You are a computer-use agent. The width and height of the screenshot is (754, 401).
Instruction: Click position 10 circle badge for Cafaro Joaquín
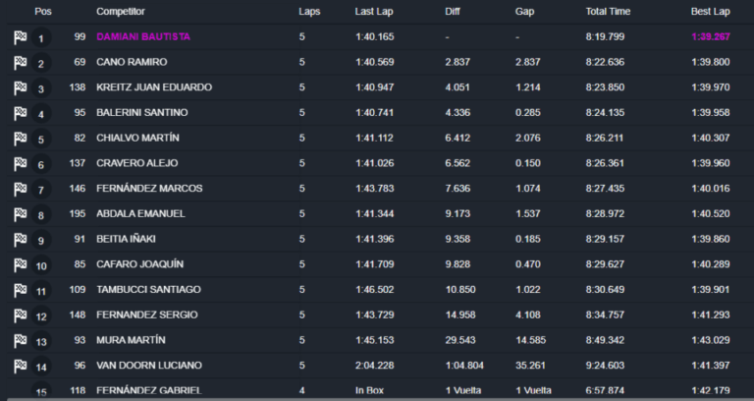[41, 265]
